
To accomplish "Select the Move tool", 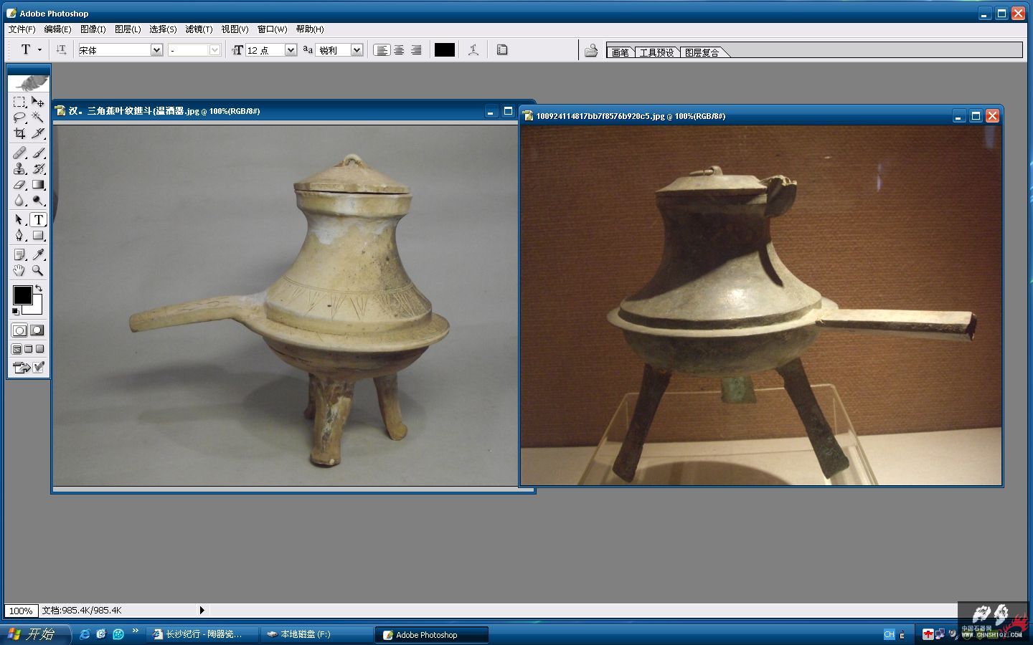I will (38, 102).
